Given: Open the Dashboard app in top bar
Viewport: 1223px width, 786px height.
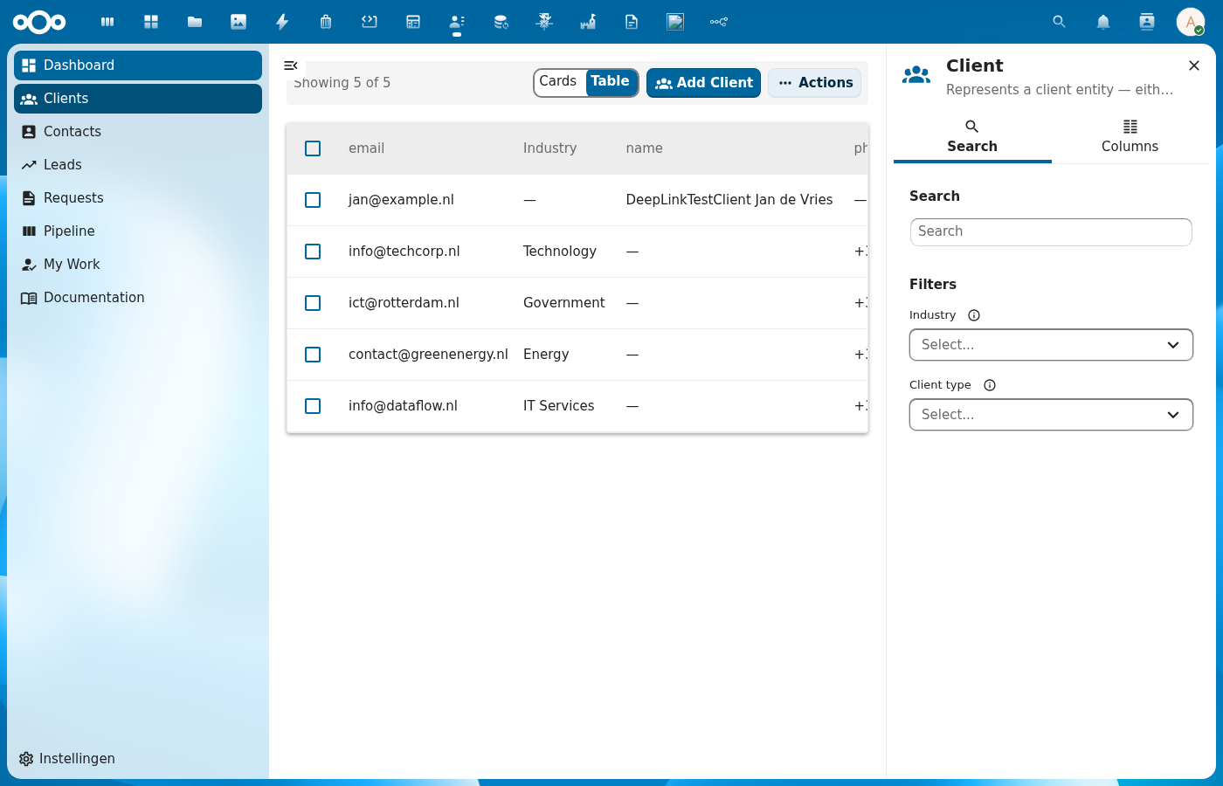Looking at the screenshot, I should click(151, 22).
